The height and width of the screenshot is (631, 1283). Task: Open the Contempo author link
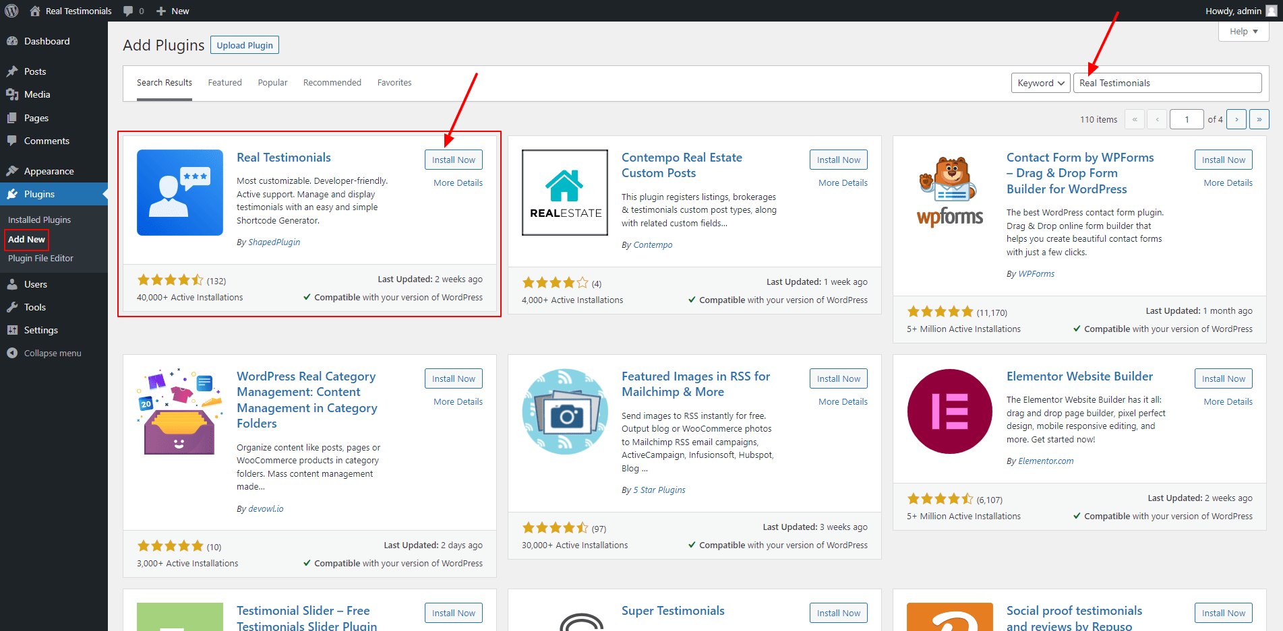653,245
